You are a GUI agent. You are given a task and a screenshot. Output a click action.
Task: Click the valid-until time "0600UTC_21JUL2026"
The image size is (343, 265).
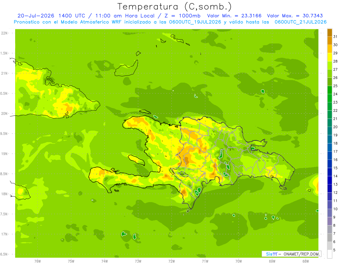point(300,22)
